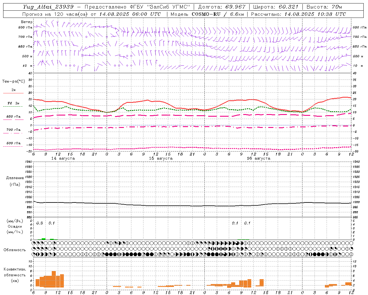Click the Td 2м dew point legend label

(x=14, y=103)
